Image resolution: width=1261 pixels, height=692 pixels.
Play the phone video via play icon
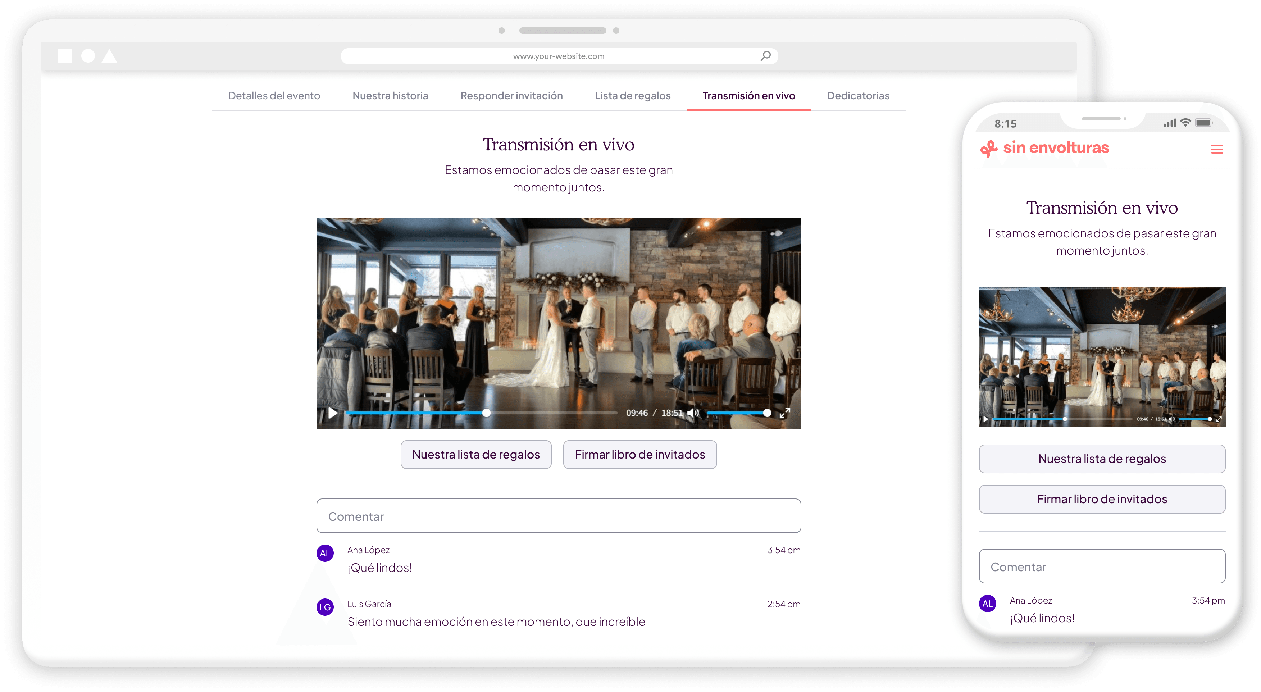[985, 419]
